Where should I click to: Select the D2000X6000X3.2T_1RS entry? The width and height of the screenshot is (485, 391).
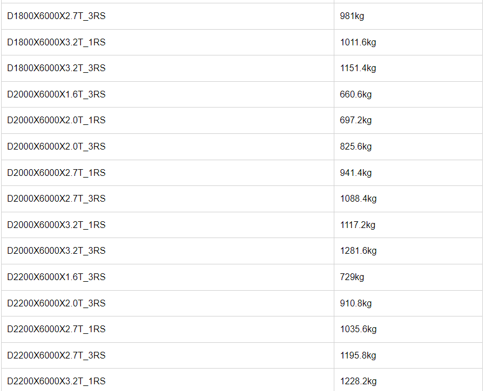click(x=57, y=225)
